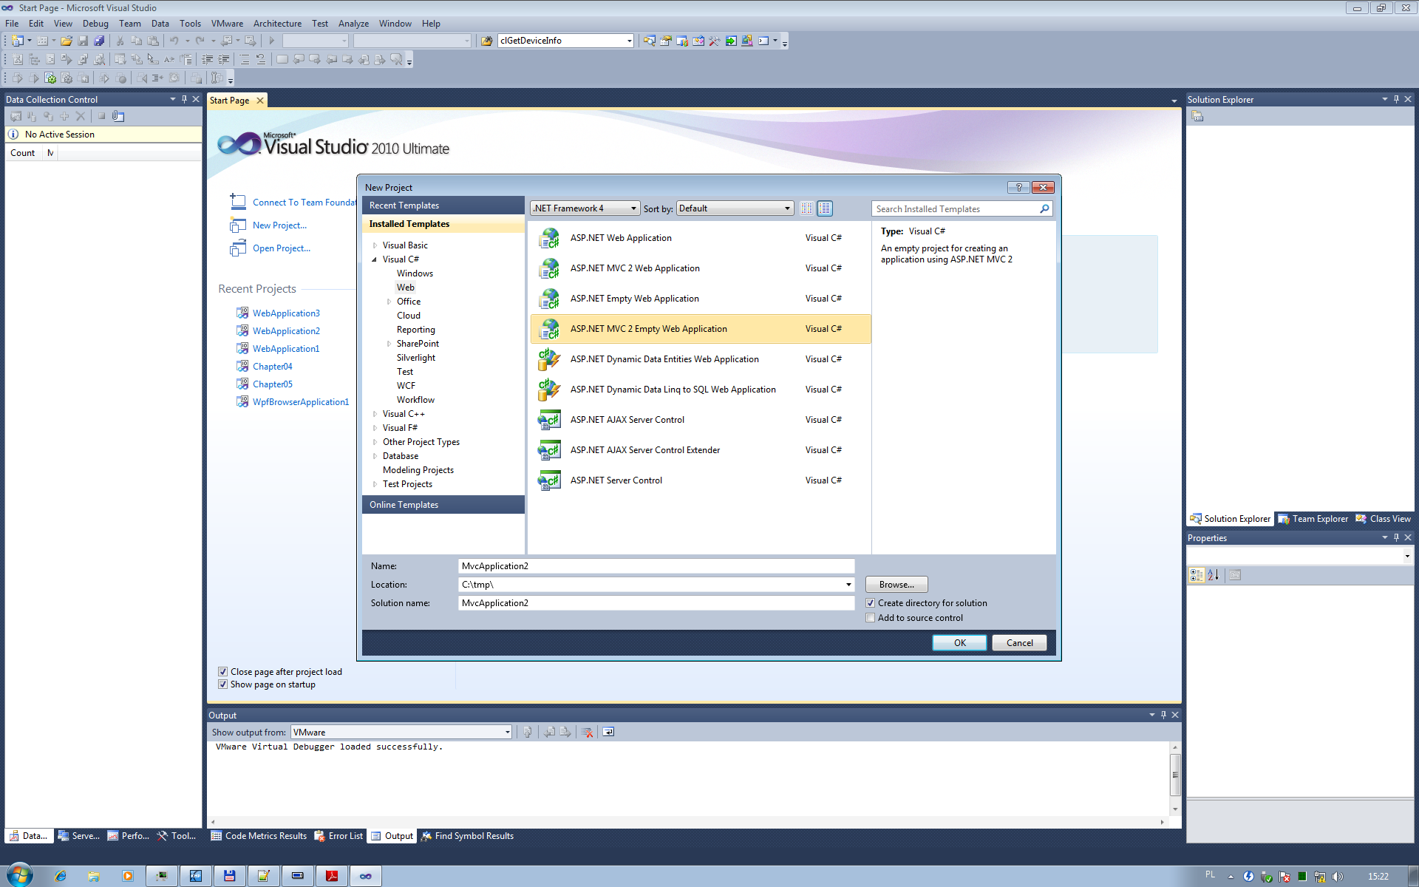Open Adobe Reader from the taskbar

click(332, 876)
